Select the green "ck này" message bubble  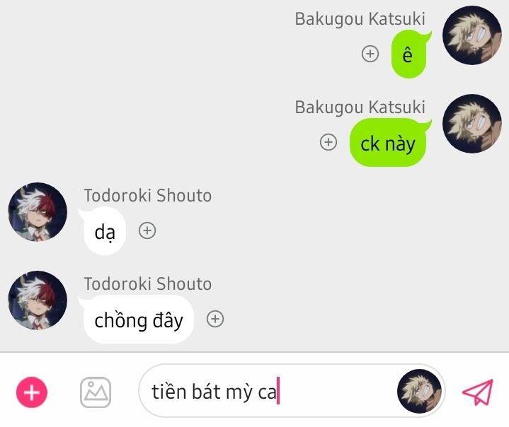coord(388,143)
